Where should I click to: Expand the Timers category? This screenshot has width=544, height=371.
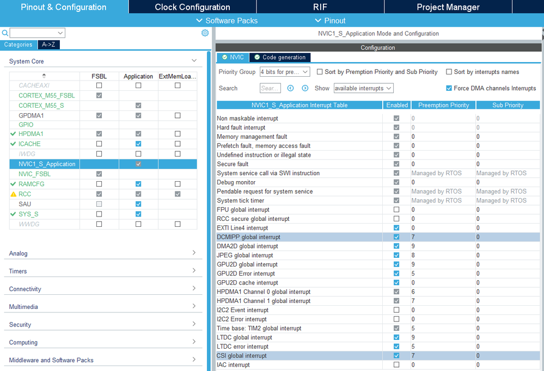194,270
